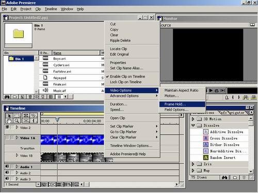
Task: Open the 1 Second time zoom dropdown
Action: (x=38, y=185)
